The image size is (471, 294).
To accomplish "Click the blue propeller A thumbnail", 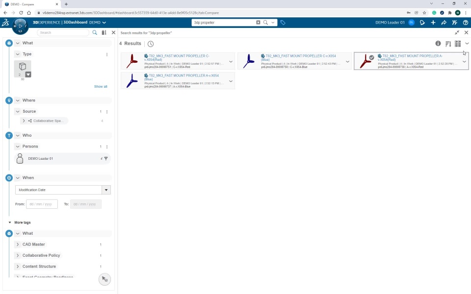I will (x=132, y=81).
